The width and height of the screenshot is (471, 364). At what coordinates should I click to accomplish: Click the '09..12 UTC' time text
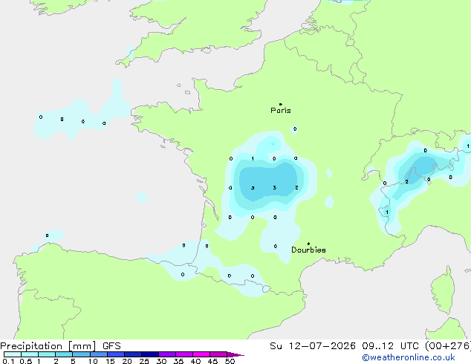[390, 346]
